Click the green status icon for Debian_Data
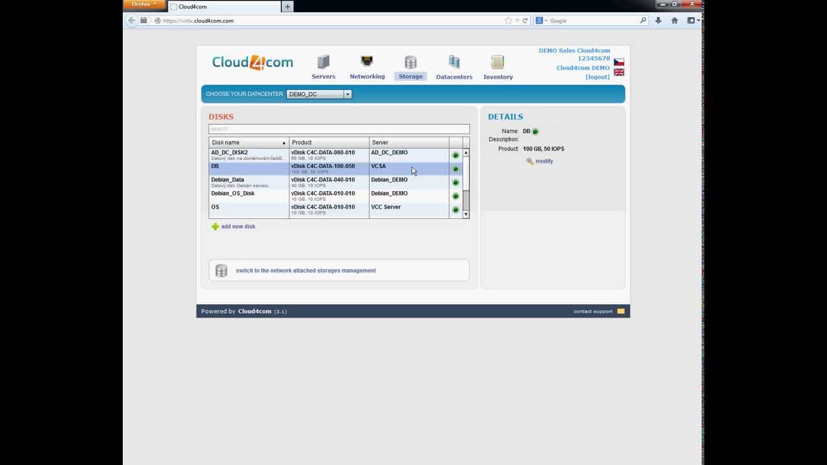 tap(455, 182)
